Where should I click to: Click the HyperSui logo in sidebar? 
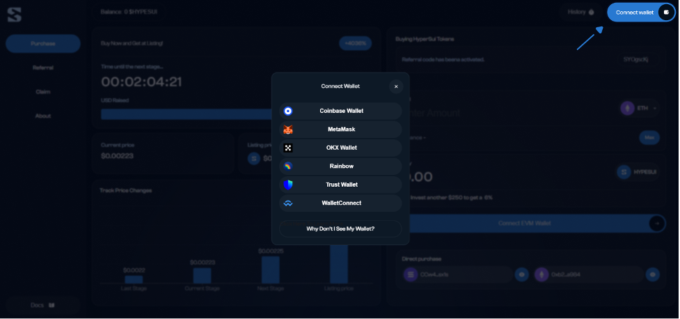tap(15, 14)
